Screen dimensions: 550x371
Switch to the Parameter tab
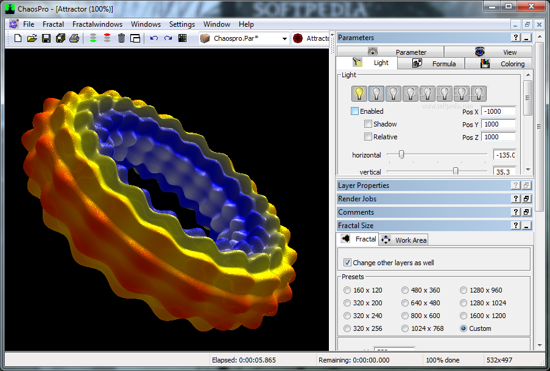(390, 52)
